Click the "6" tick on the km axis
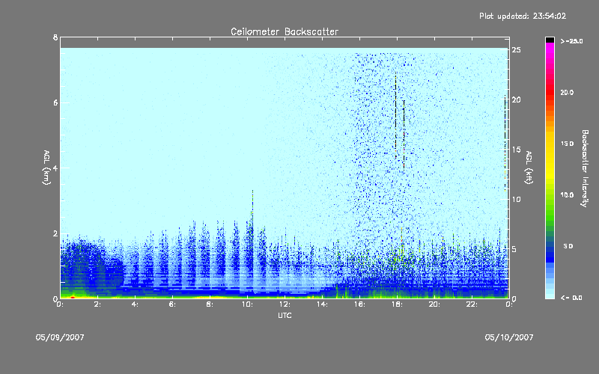 [55, 102]
